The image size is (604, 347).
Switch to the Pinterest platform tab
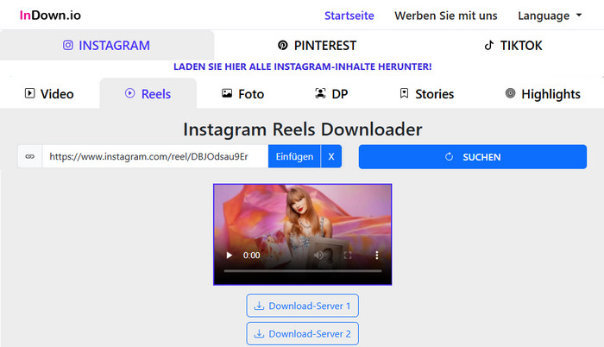coord(317,46)
